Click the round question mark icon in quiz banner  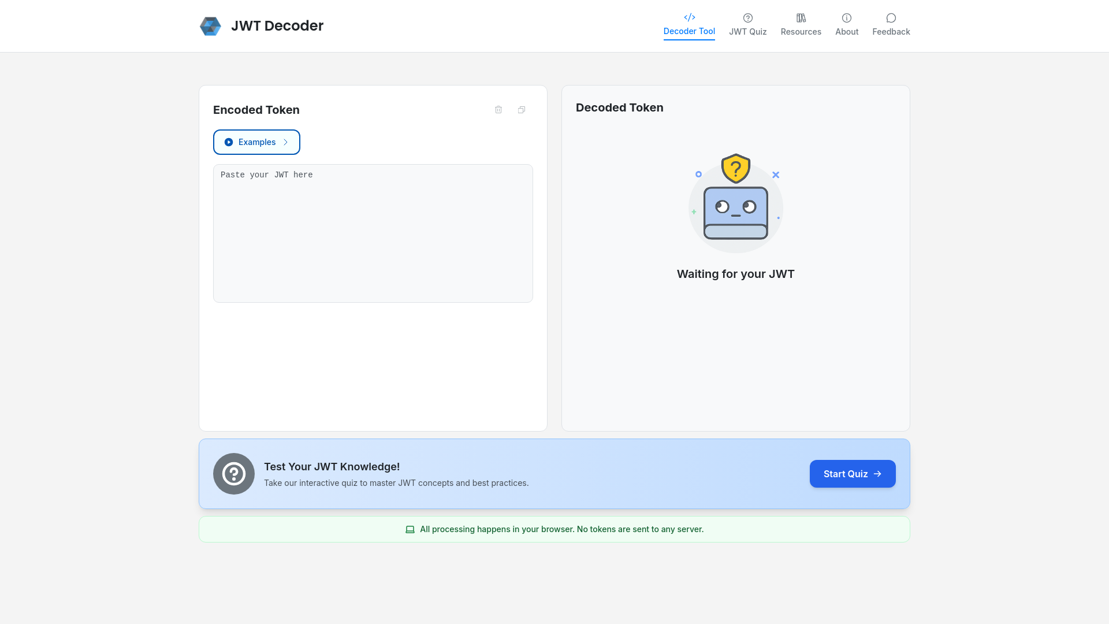click(234, 474)
